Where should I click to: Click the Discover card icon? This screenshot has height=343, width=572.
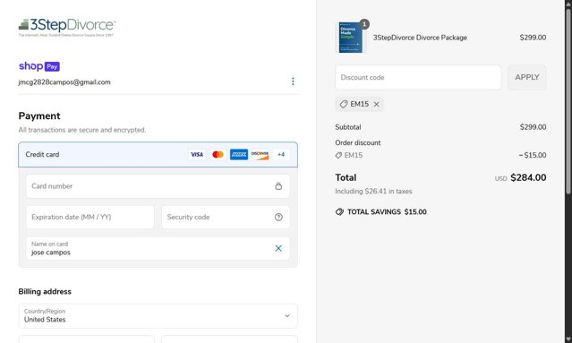point(260,154)
